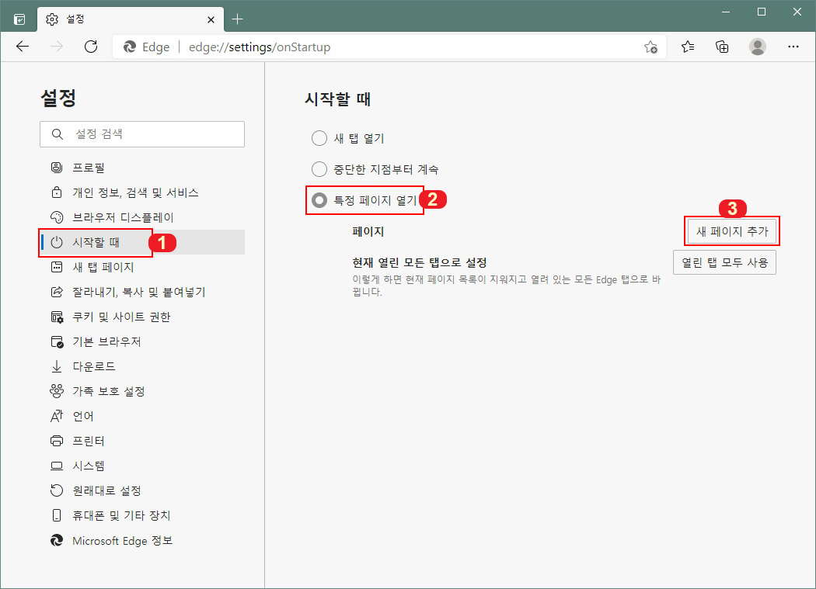Image resolution: width=816 pixels, height=589 pixels.
Task: Click the Edge site info badge in address bar
Action: pyautogui.click(x=145, y=47)
